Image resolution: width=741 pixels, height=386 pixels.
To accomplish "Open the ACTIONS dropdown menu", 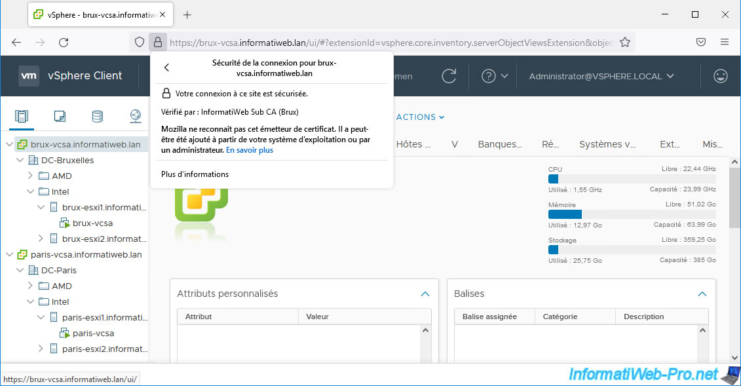I will coord(421,117).
